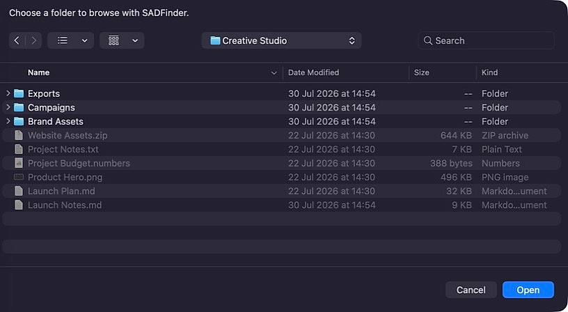Select the Exports folder icon

(x=19, y=93)
